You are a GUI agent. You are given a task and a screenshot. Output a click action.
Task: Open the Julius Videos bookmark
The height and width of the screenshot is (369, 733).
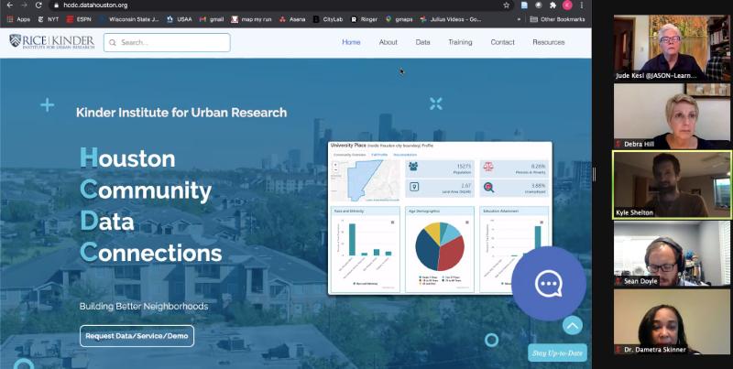click(x=451, y=19)
